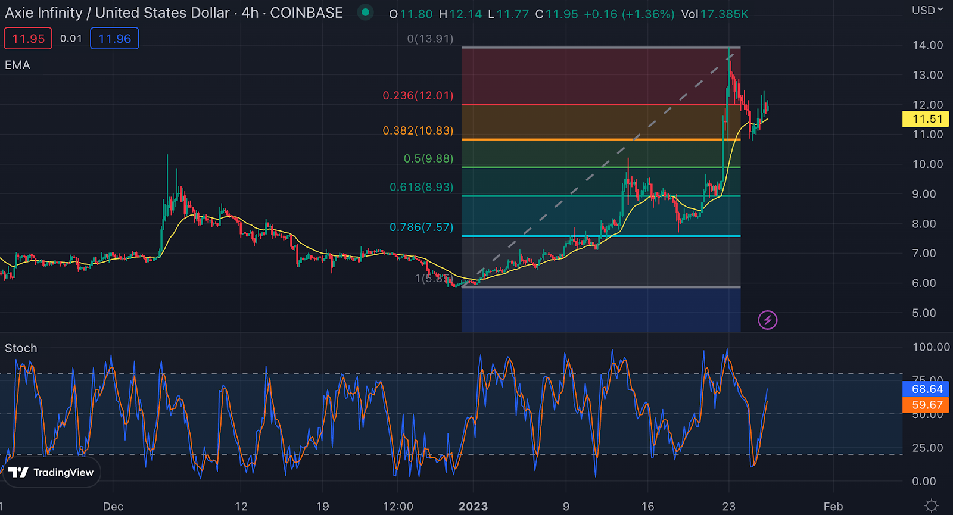Click the Feb label on time axis

[x=833, y=507]
